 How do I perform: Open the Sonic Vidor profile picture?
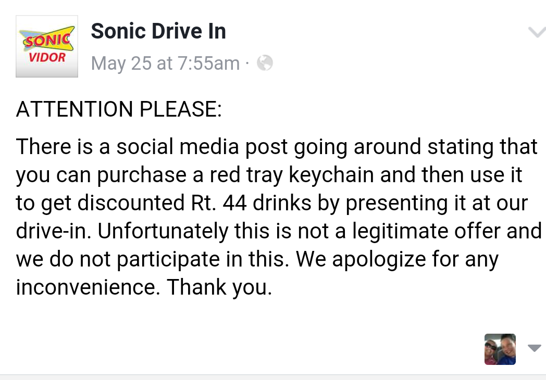click(47, 46)
